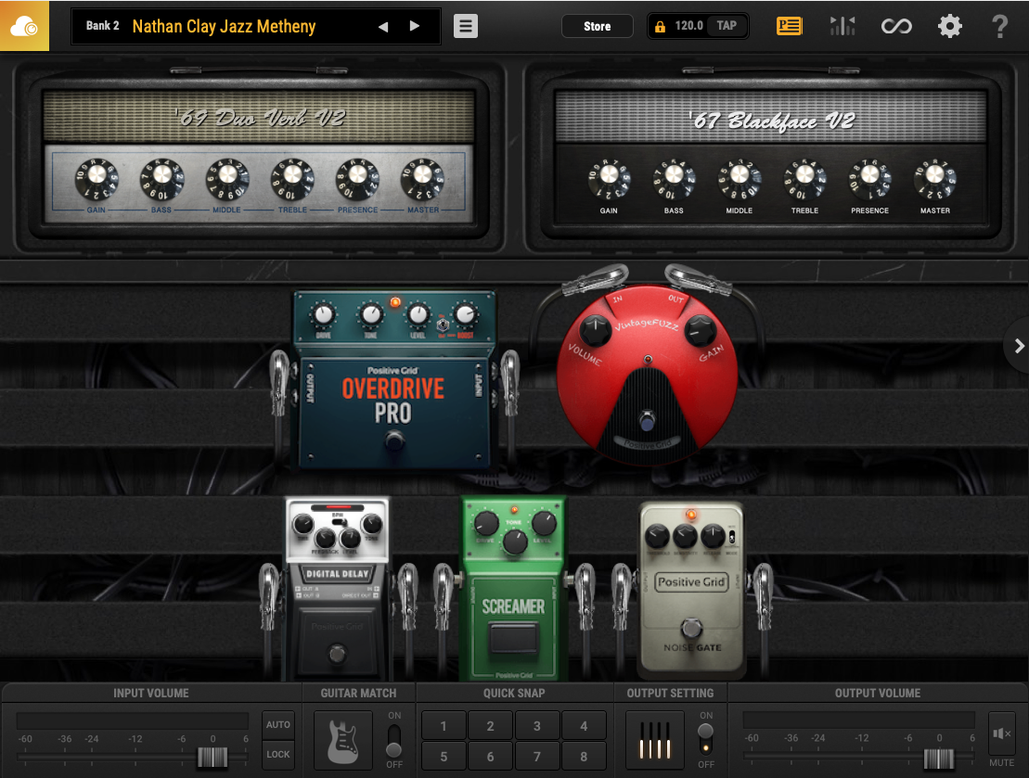Toggle the Vintage Fuzz footswitch
Viewport: 1029px width, 778px height.
647,420
